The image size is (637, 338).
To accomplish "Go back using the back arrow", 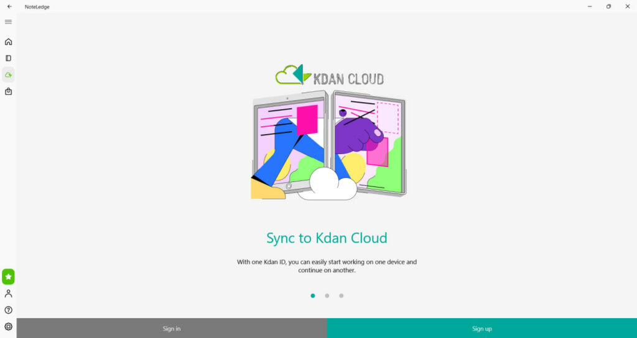I will pyautogui.click(x=9, y=6).
